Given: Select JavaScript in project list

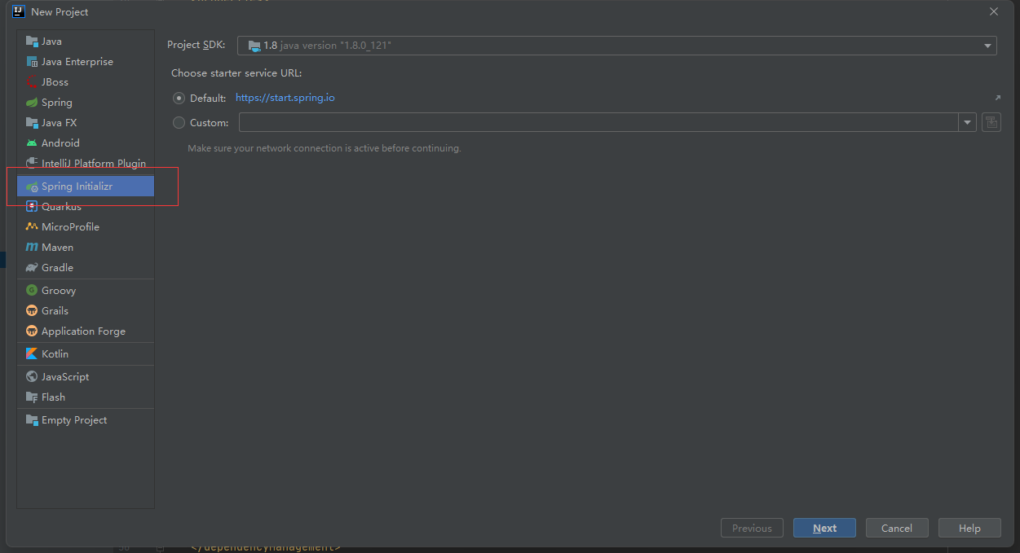Looking at the screenshot, I should (86, 376).
